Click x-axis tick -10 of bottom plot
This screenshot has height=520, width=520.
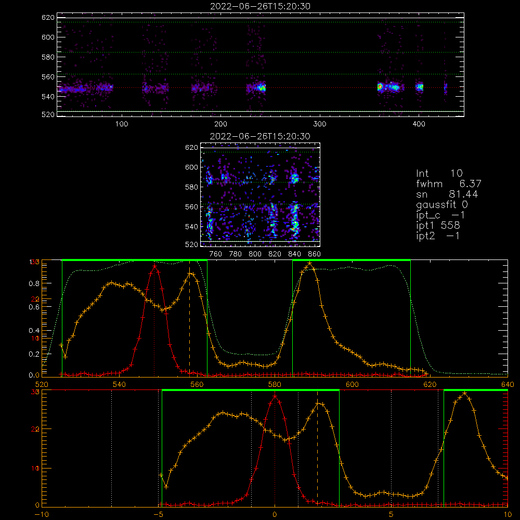coord(42,515)
